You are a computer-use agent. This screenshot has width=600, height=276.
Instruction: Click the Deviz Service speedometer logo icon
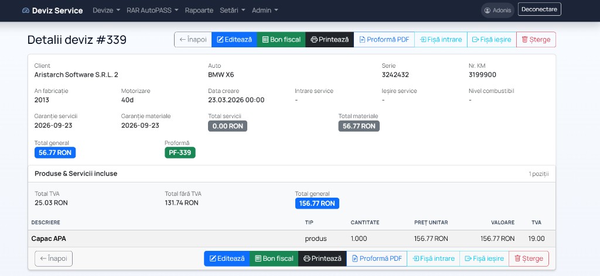pyautogui.click(x=26, y=11)
